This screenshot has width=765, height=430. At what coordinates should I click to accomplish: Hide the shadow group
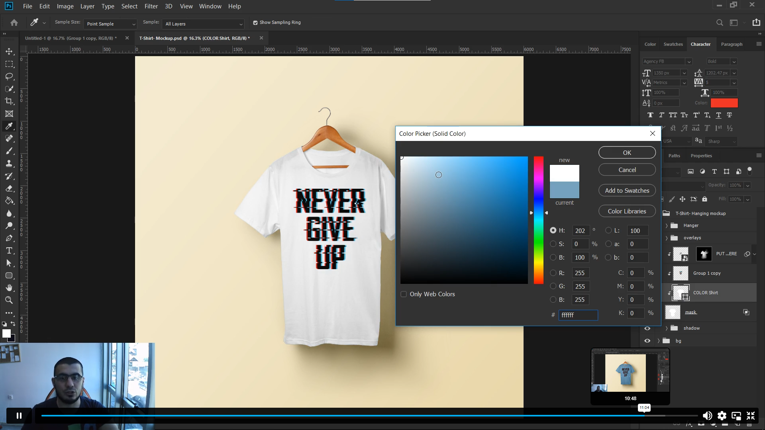pyautogui.click(x=647, y=328)
